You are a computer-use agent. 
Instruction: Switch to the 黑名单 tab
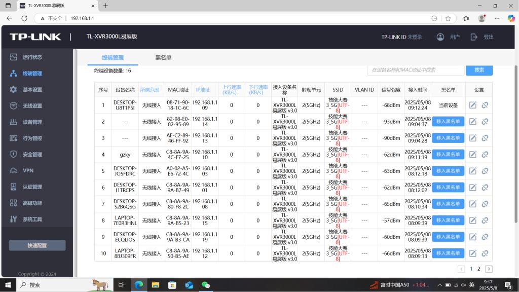point(163,58)
